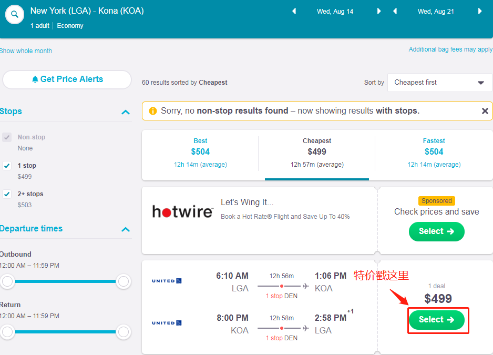Viewport: 493px width, 355px height.
Task: Click the Economy cabin class text
Action: (70, 26)
